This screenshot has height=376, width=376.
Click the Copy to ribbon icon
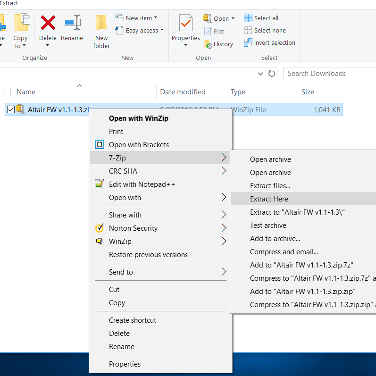(22, 23)
